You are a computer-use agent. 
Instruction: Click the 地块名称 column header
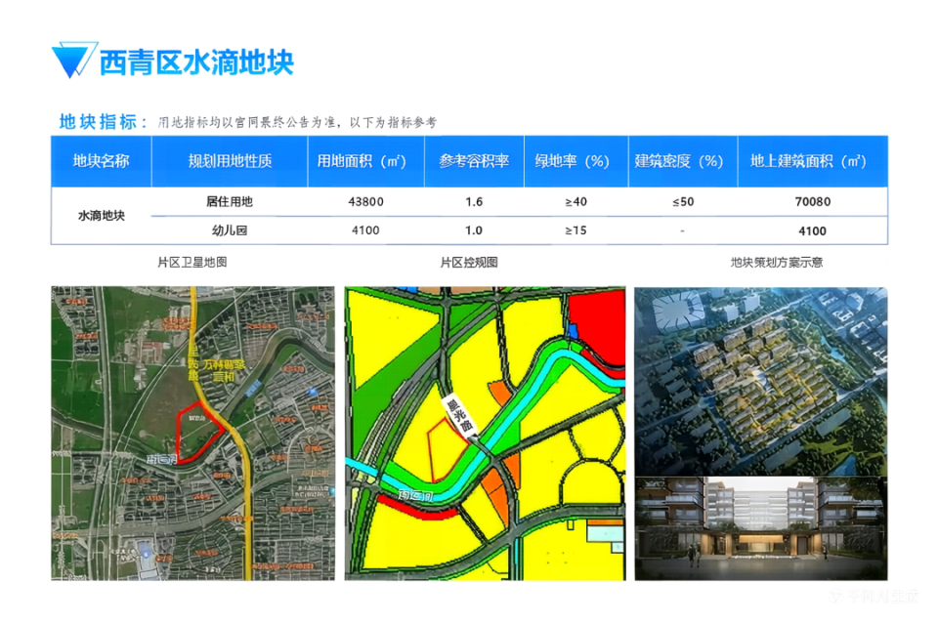[x=101, y=161]
